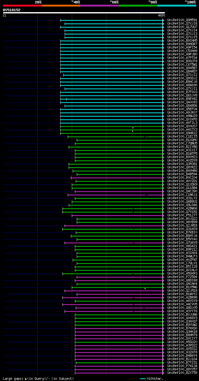Select hit label UniRef100_A6N1H0

point(182,85)
